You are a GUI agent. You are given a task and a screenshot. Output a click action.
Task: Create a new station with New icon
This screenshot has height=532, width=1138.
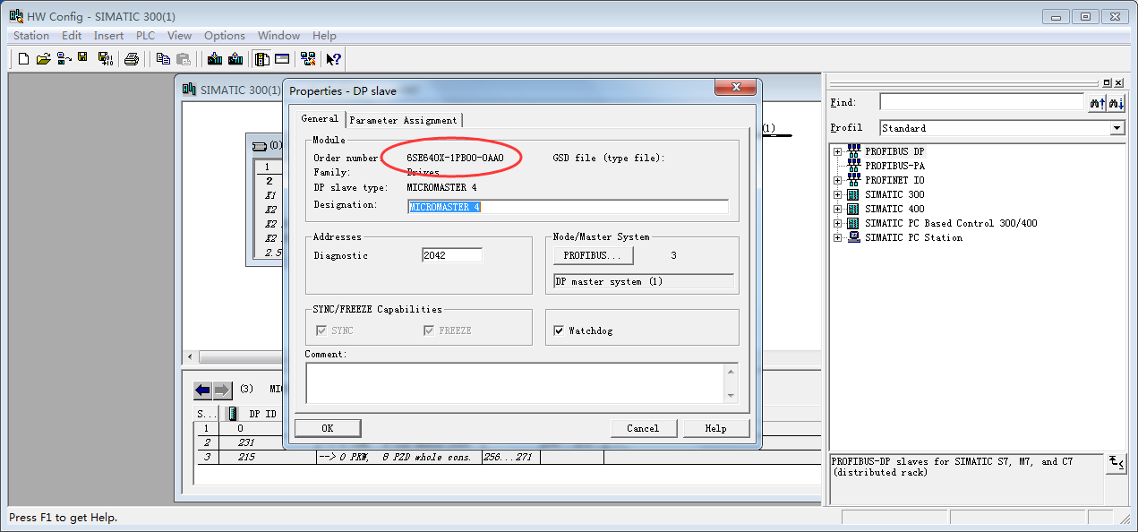coord(23,59)
